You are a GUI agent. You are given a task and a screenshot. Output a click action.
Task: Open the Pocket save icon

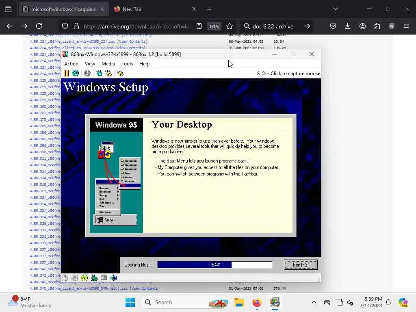coord(333,26)
